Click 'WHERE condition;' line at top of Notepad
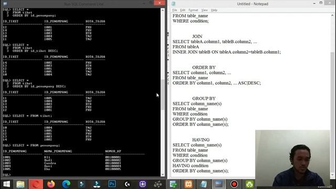The width and height of the screenshot is (336, 189). [191, 21]
